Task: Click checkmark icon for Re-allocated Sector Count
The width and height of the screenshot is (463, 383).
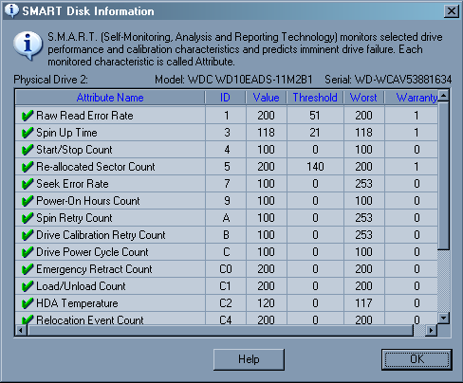Action: click(x=28, y=167)
